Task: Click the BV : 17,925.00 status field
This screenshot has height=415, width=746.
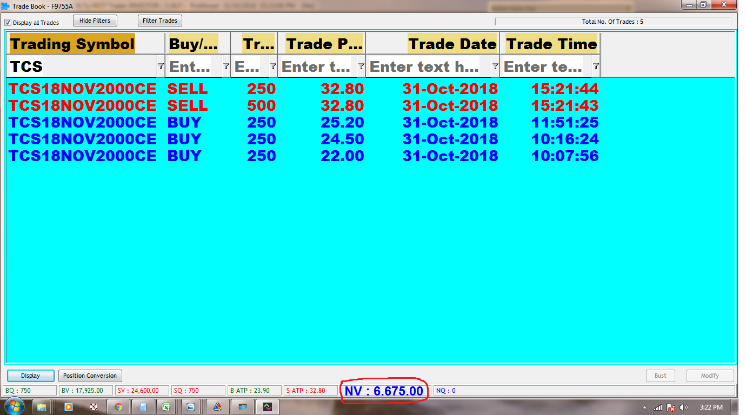Action: (x=85, y=390)
